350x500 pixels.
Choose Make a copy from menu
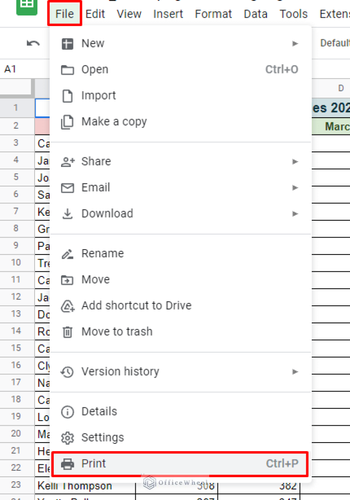tap(114, 122)
